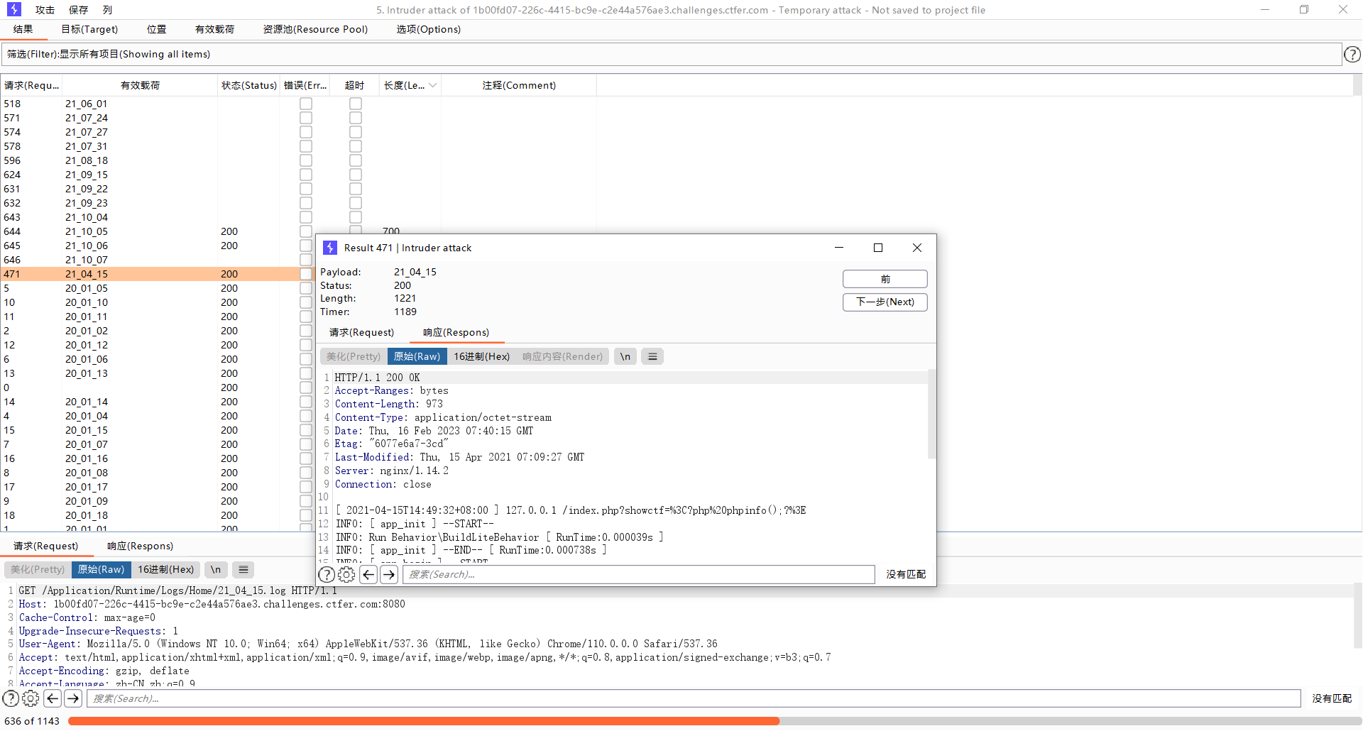Toggle timeout checkbox for row 574
This screenshot has height=731, width=1363.
tap(356, 132)
